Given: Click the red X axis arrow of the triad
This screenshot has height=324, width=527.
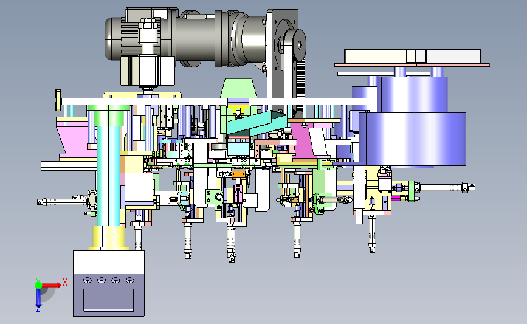Looking at the screenshot, I should tap(51, 285).
